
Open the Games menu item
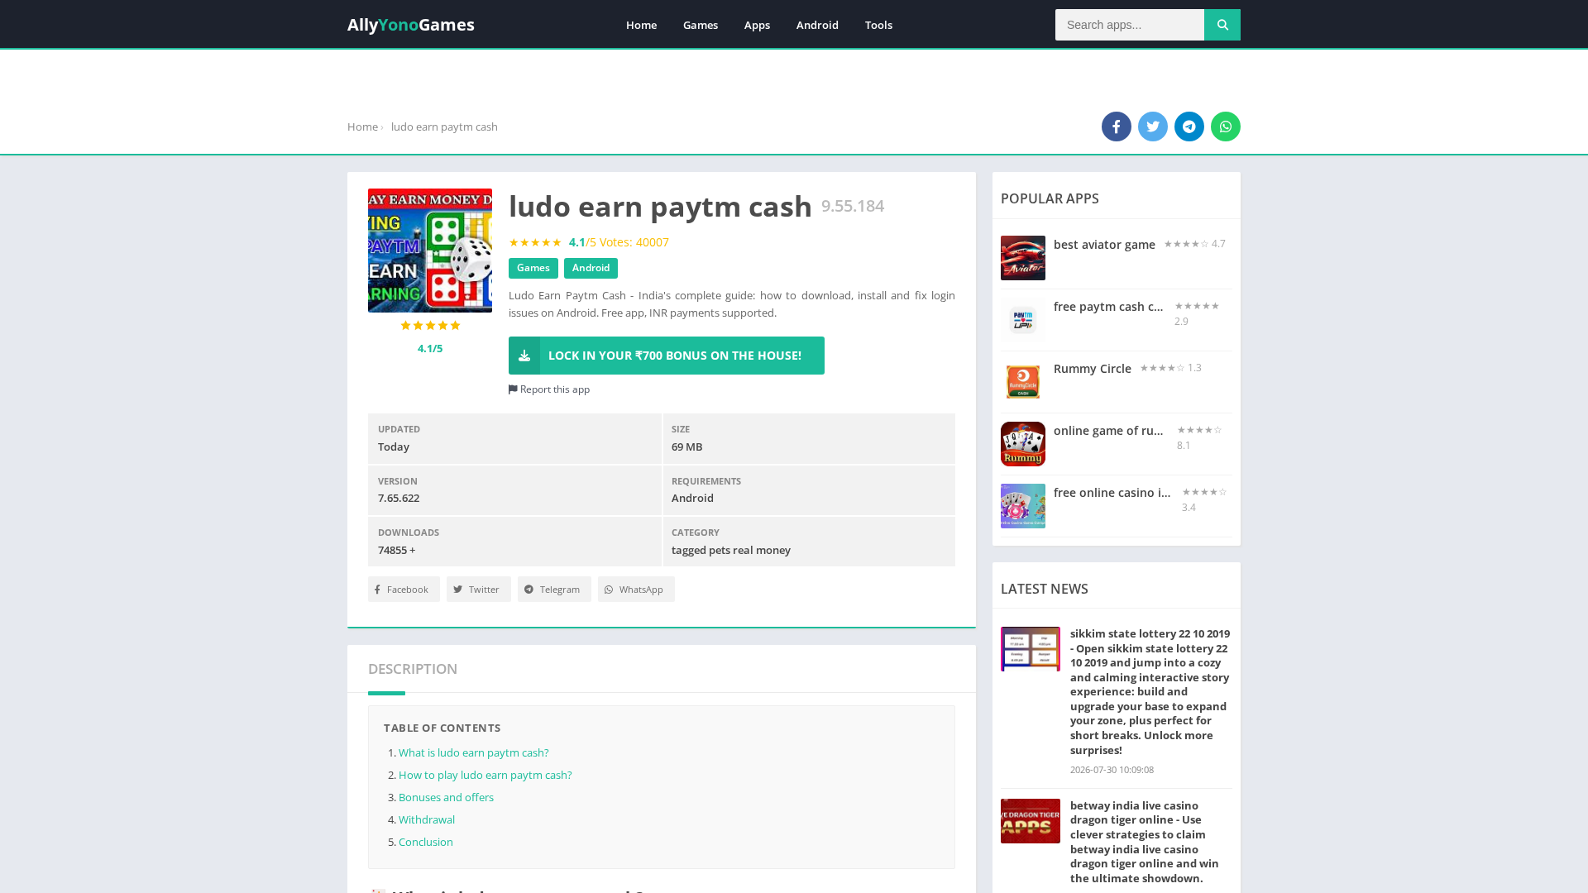(x=701, y=25)
